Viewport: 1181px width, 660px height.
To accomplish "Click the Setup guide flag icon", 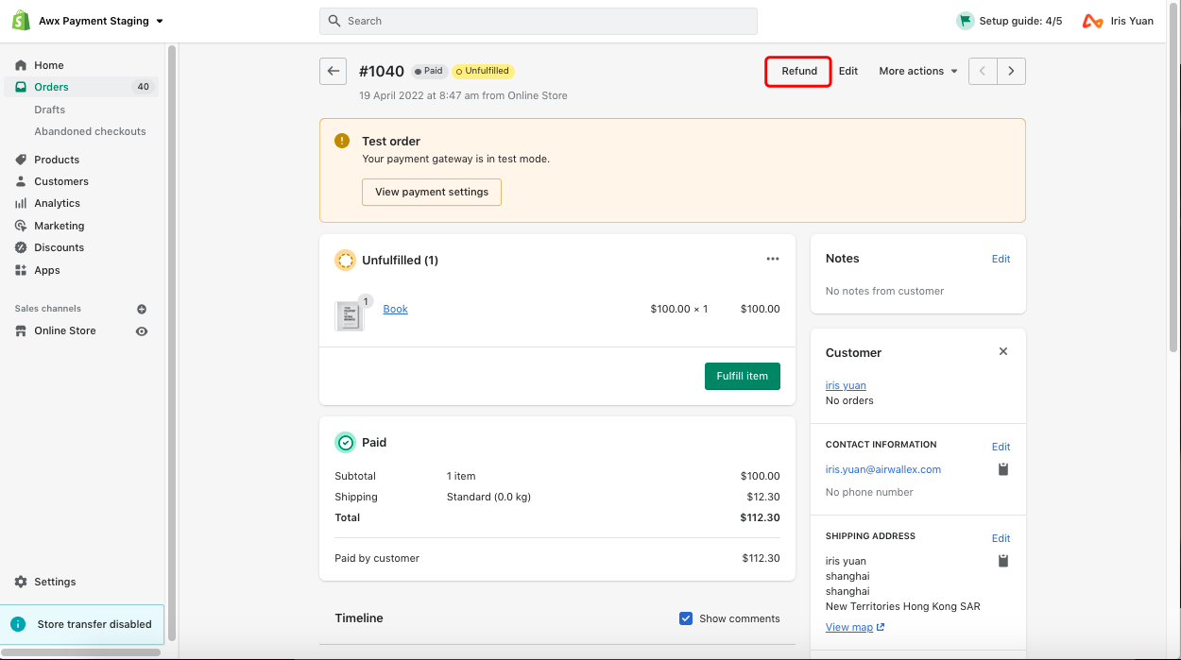I will tap(965, 21).
